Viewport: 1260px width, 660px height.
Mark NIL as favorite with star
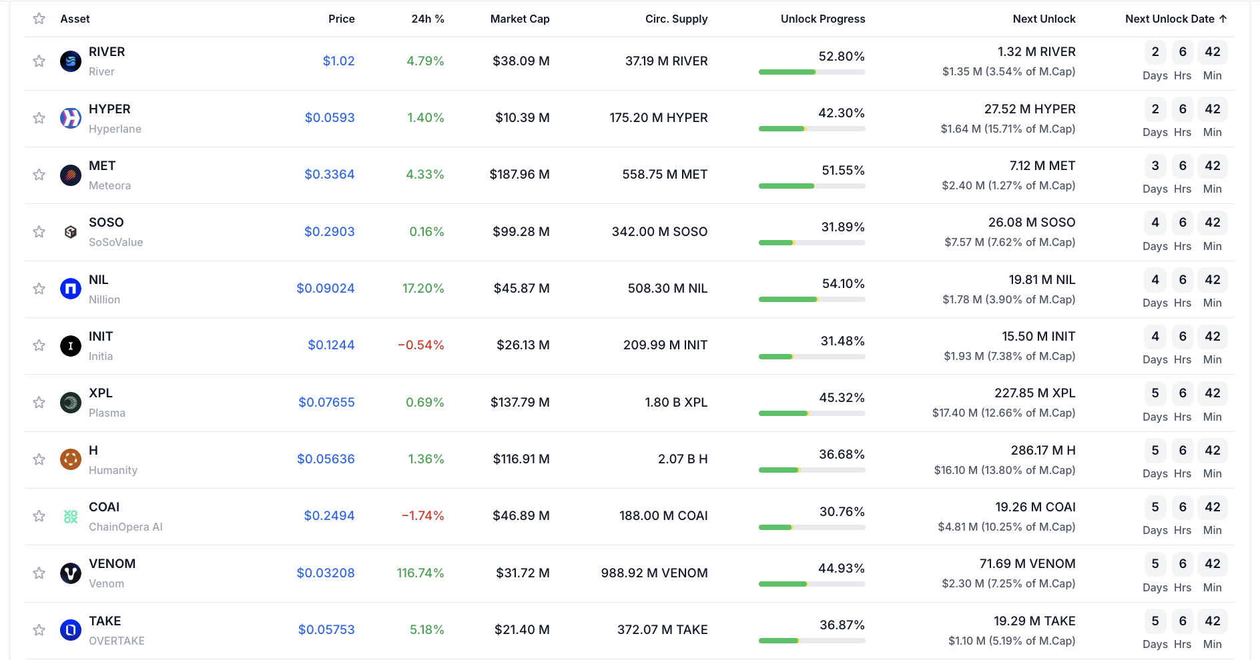(x=39, y=289)
